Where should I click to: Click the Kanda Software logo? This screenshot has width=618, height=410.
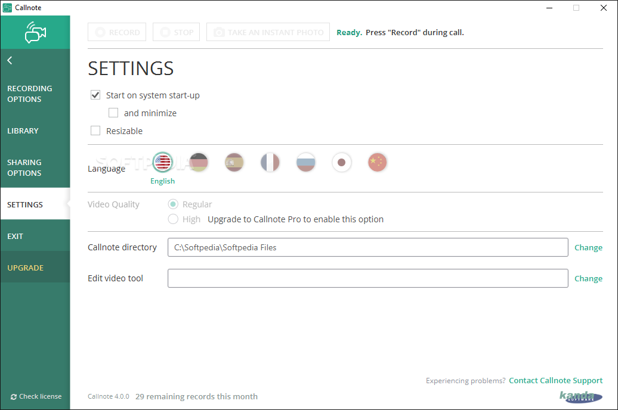581,397
